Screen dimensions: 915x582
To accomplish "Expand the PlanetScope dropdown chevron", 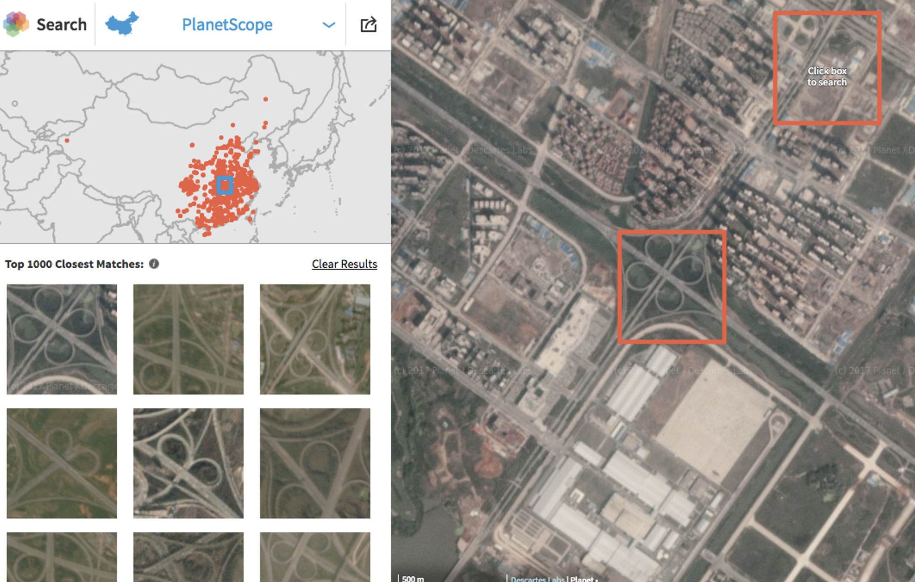I will (x=329, y=25).
